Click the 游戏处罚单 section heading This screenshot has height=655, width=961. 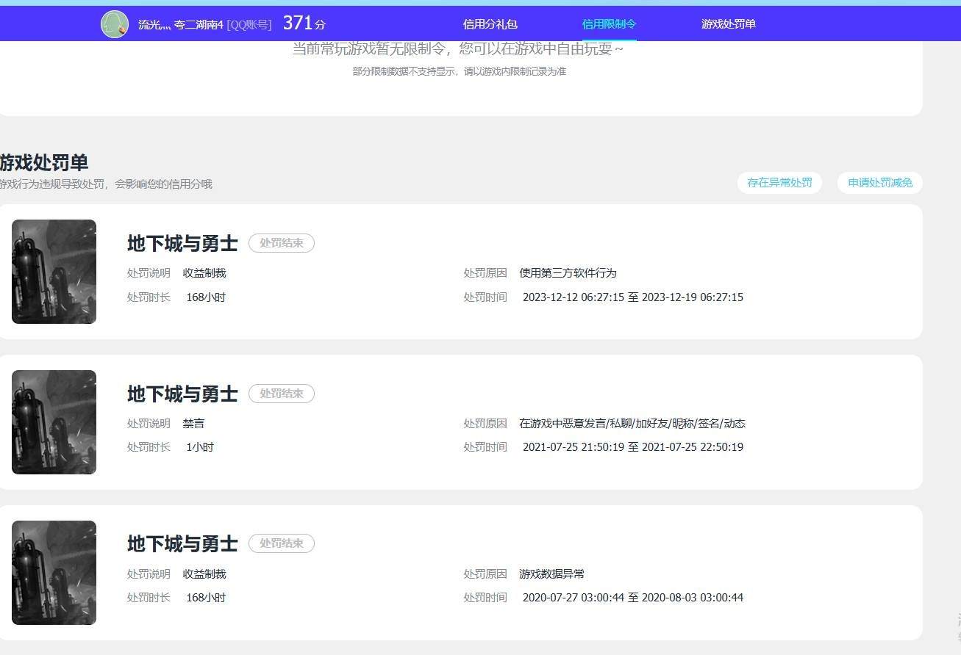[x=44, y=162]
